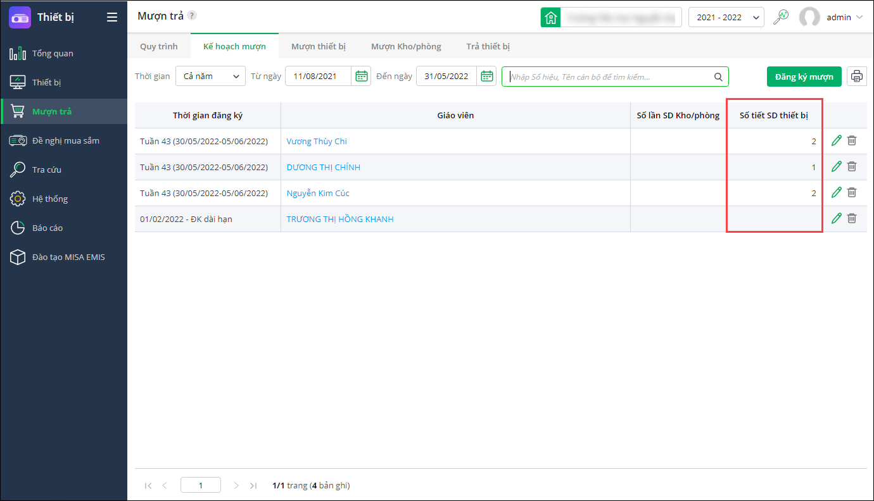Go to Tra cứu in the sidebar
This screenshot has height=501, width=874.
coord(63,170)
